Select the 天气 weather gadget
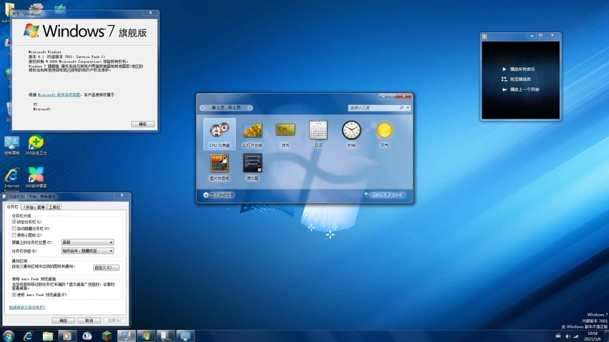This screenshot has height=342, width=609. point(384,132)
